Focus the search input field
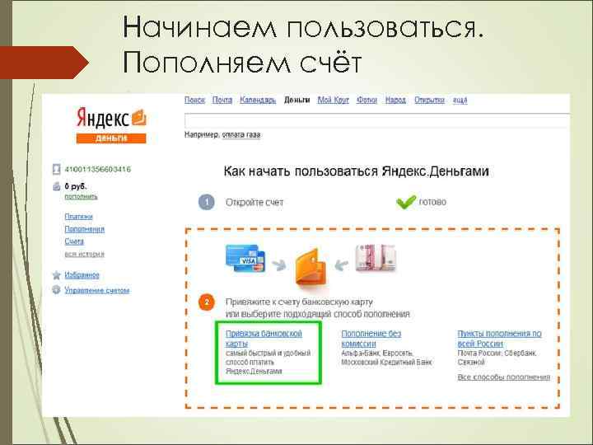This screenshot has width=593, height=445. point(377,121)
